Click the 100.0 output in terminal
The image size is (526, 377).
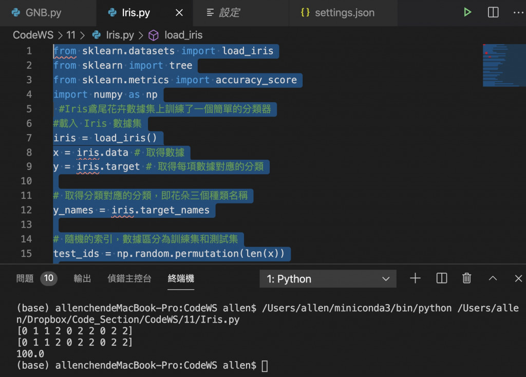30,354
